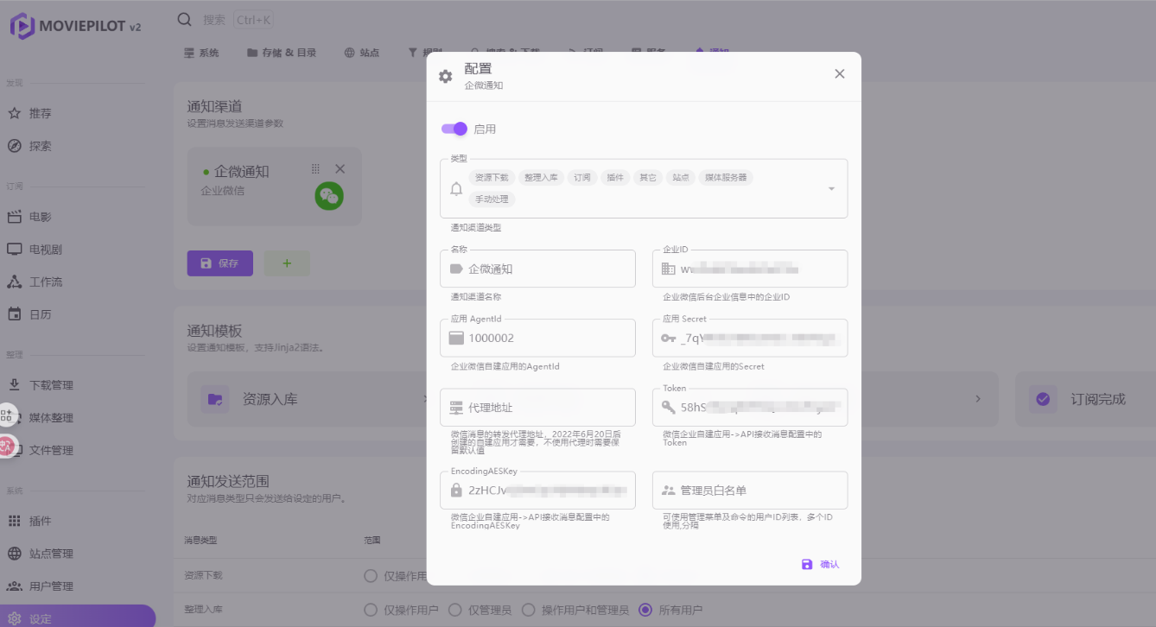Click the 保存 button under 通知渠道
The width and height of the screenshot is (1156, 627).
click(x=220, y=263)
